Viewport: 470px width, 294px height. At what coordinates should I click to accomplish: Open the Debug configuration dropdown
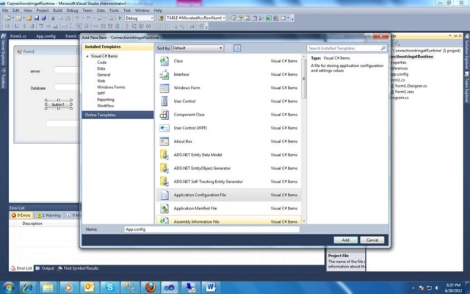coord(139,18)
